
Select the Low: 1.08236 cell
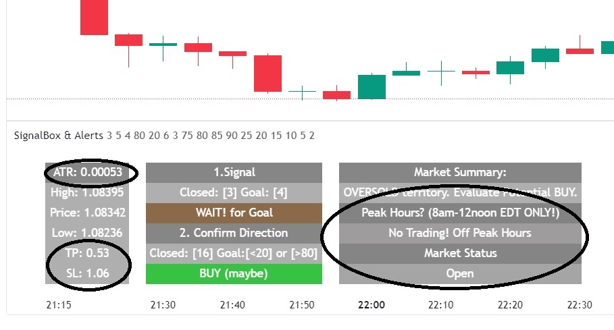coord(86,233)
